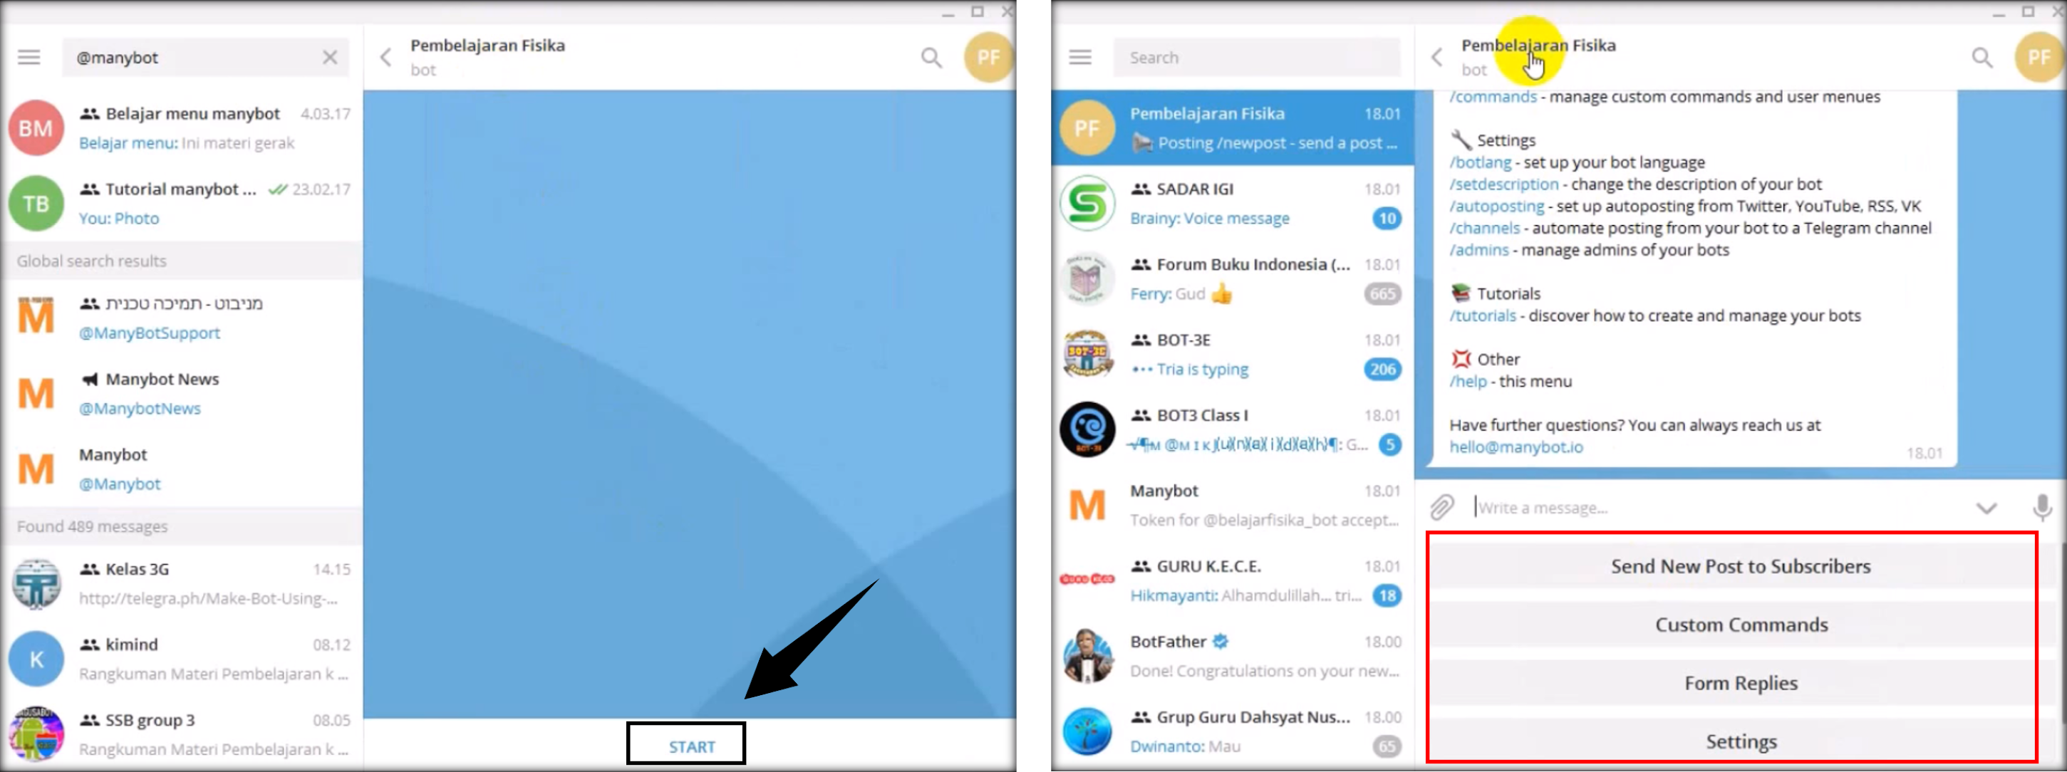Expand the hamburger menu icon left panel
2067x772 pixels.
(x=29, y=57)
